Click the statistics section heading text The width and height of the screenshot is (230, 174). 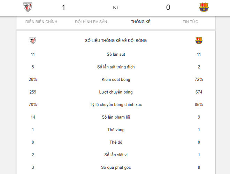116,41
